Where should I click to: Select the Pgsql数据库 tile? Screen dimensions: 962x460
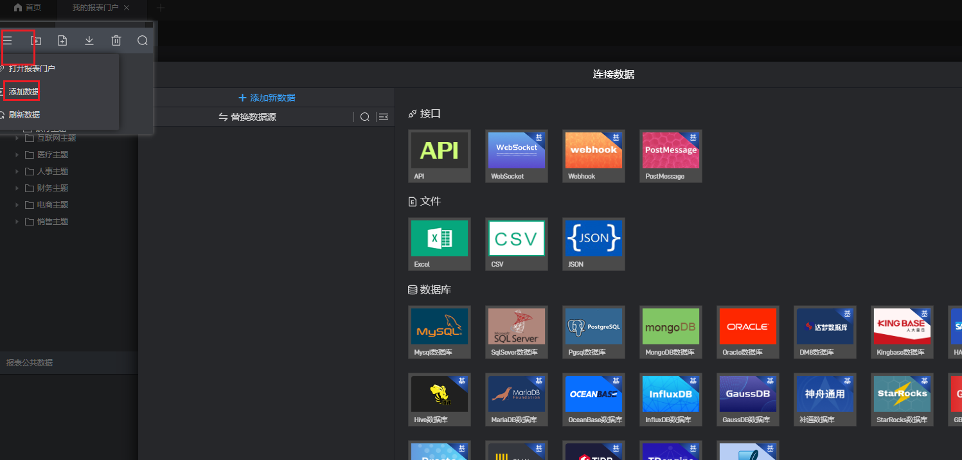click(594, 332)
